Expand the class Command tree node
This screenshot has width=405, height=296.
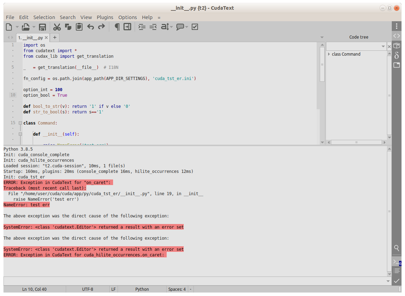pyautogui.click(x=329, y=54)
